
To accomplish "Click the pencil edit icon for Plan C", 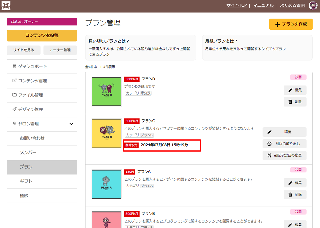I will click(269, 132).
